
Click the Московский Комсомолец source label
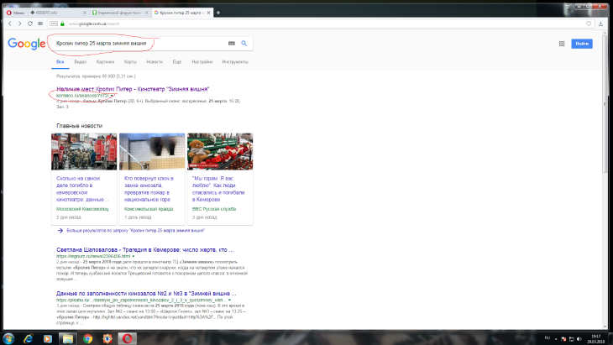(x=82, y=209)
